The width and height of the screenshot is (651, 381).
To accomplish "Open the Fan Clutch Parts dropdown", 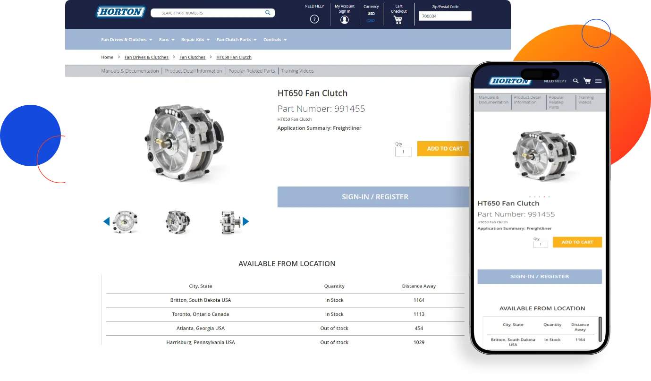I will click(237, 40).
